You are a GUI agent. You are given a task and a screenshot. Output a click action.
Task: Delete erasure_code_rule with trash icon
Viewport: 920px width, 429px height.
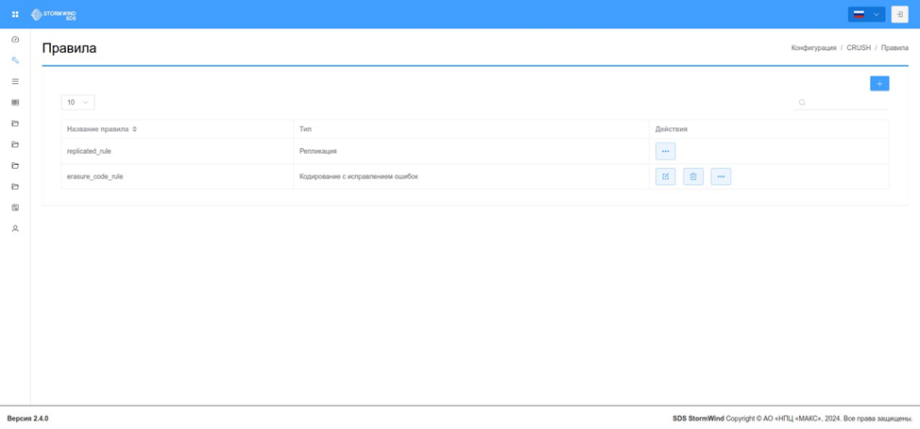(x=693, y=176)
